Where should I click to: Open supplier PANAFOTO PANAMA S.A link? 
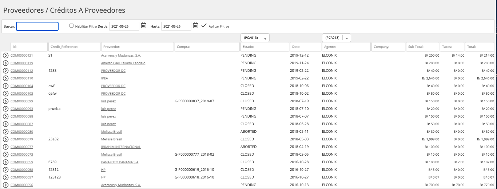tap(120, 162)
